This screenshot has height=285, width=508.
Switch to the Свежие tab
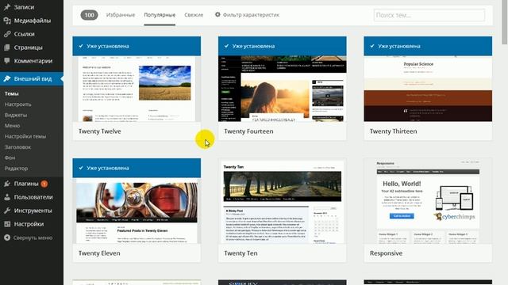(194, 15)
